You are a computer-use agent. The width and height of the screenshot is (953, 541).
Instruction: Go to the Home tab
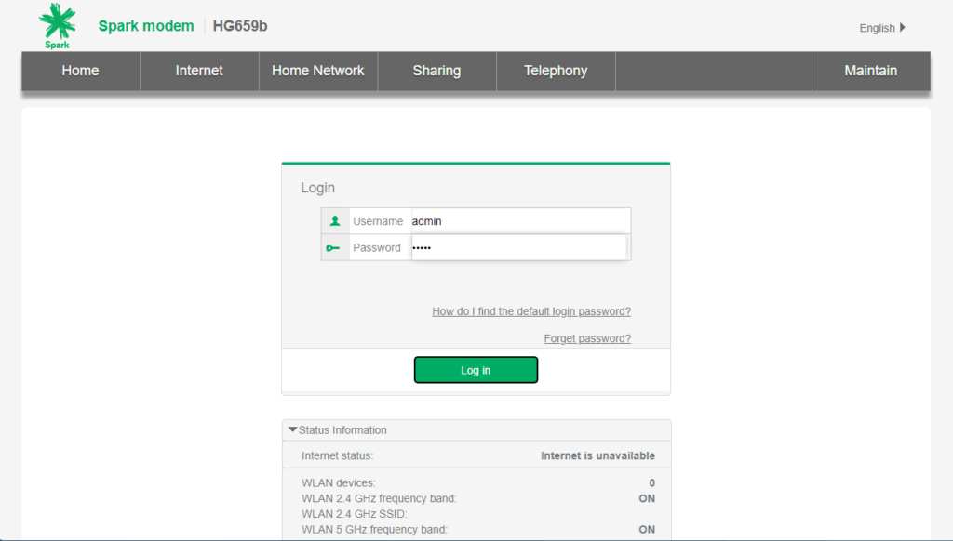point(79,71)
